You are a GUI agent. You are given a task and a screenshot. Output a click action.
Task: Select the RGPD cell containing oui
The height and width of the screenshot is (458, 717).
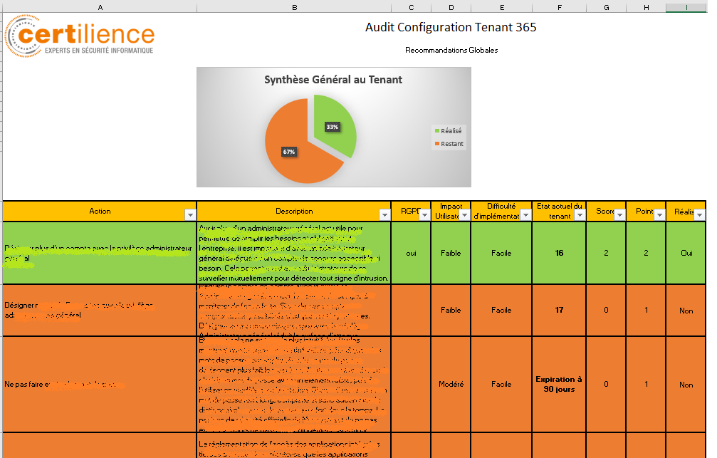[x=411, y=253]
